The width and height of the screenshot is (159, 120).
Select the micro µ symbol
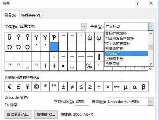tap(126, 87)
